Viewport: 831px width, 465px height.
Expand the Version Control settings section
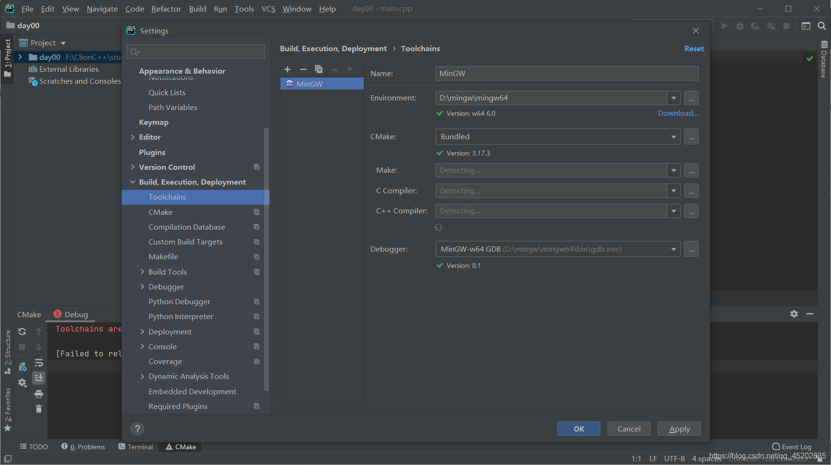point(133,167)
